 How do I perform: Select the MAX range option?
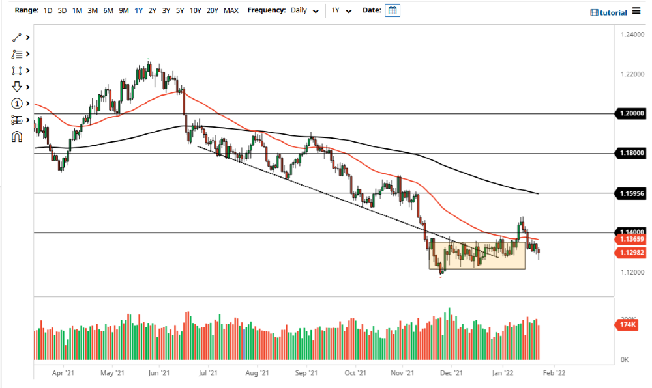click(x=231, y=10)
